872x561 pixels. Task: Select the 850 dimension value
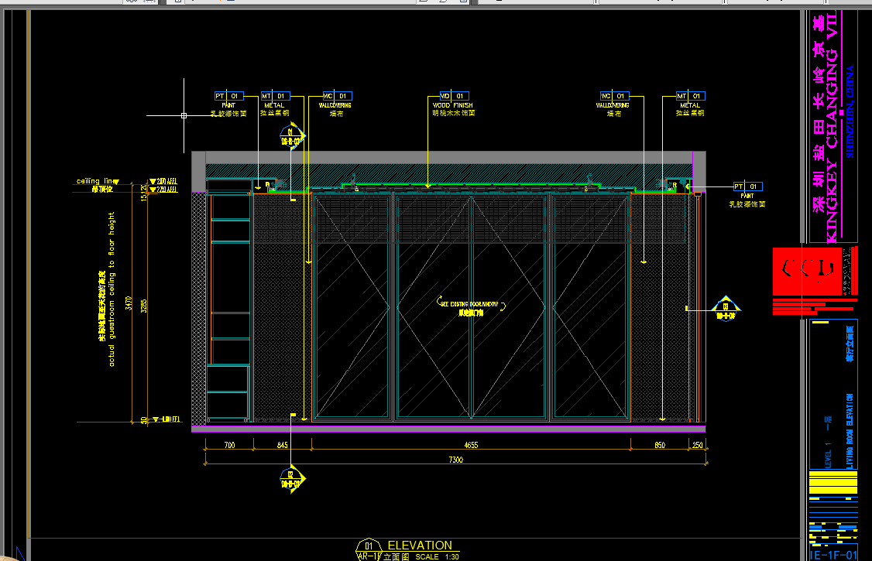pos(660,445)
